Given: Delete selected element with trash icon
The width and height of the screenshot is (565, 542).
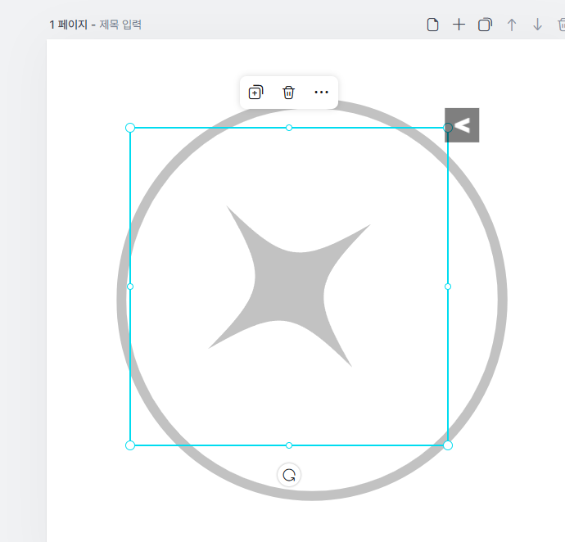Looking at the screenshot, I should [288, 93].
